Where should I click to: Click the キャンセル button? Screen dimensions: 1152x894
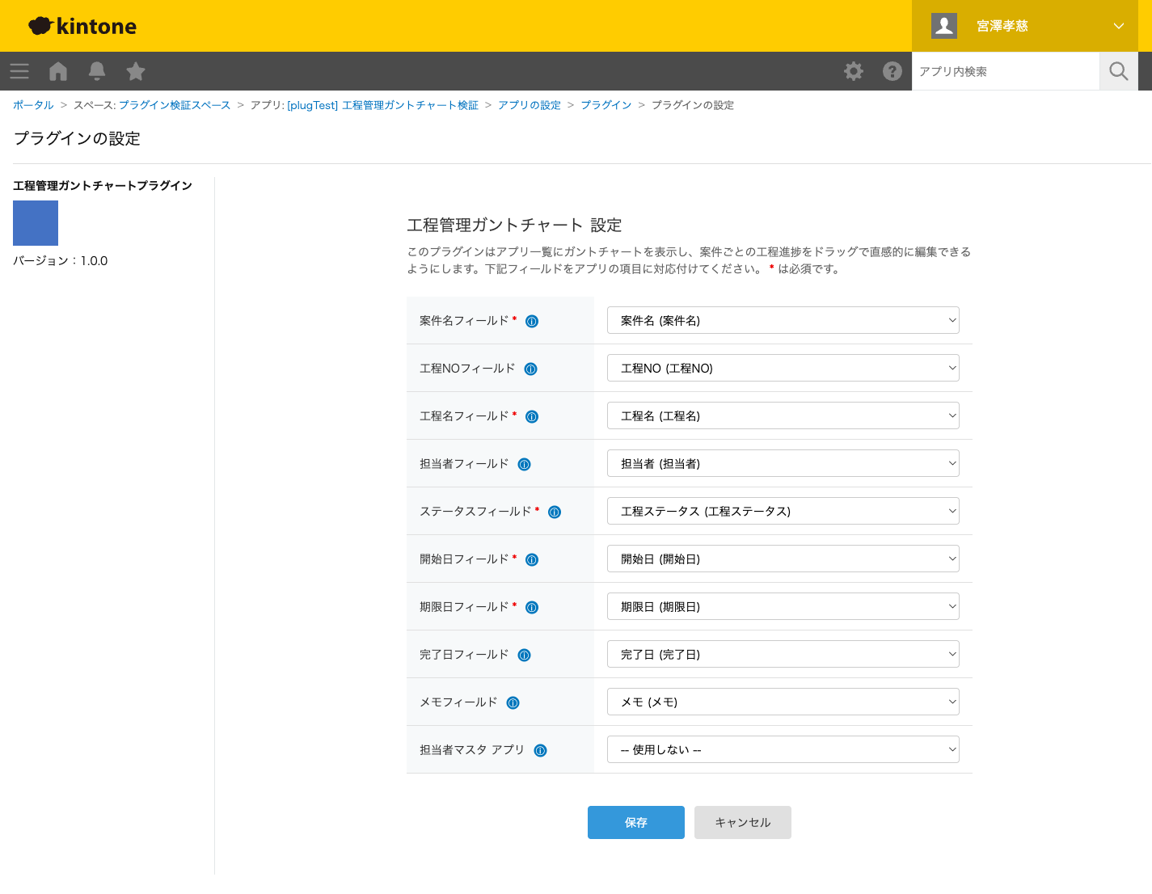(742, 823)
